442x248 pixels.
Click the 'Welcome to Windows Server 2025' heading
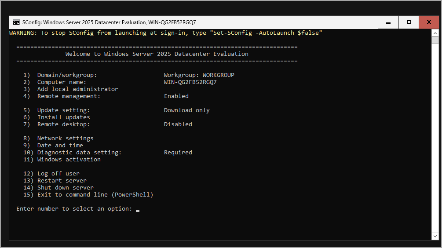coord(157,54)
